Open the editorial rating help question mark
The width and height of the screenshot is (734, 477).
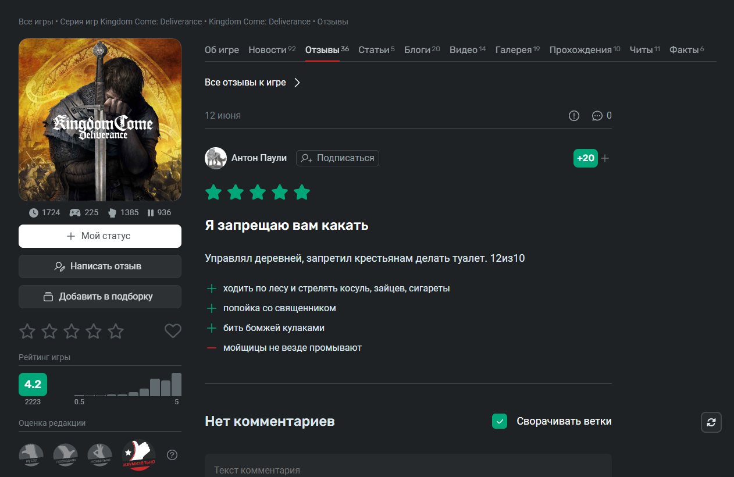click(x=172, y=455)
